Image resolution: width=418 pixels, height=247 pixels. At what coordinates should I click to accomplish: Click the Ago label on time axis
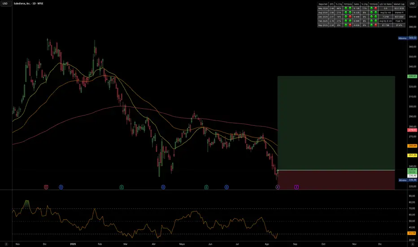(x=267, y=244)
